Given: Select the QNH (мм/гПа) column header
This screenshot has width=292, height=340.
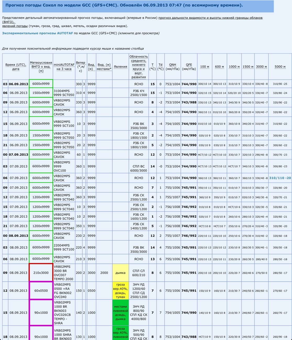Looking at the screenshot, I should [173, 67].
